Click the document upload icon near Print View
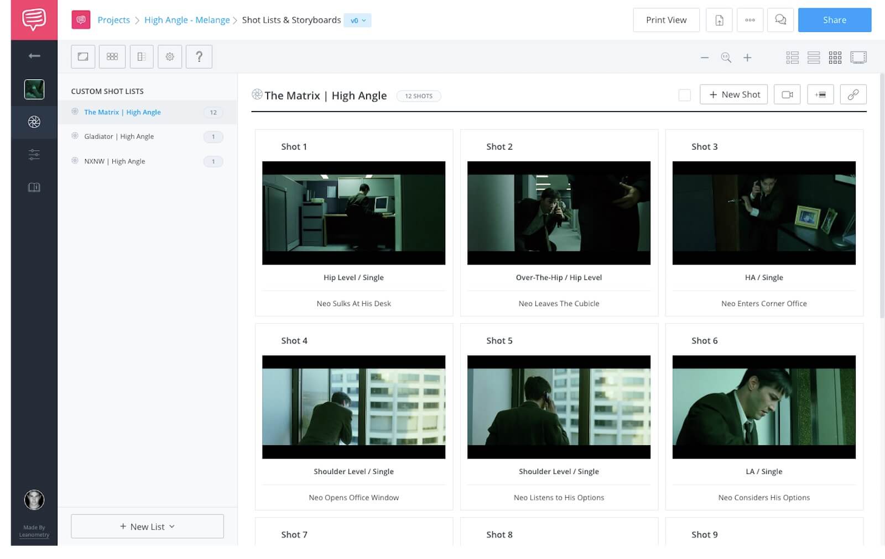Viewport: 885px width, 559px height. (x=719, y=19)
